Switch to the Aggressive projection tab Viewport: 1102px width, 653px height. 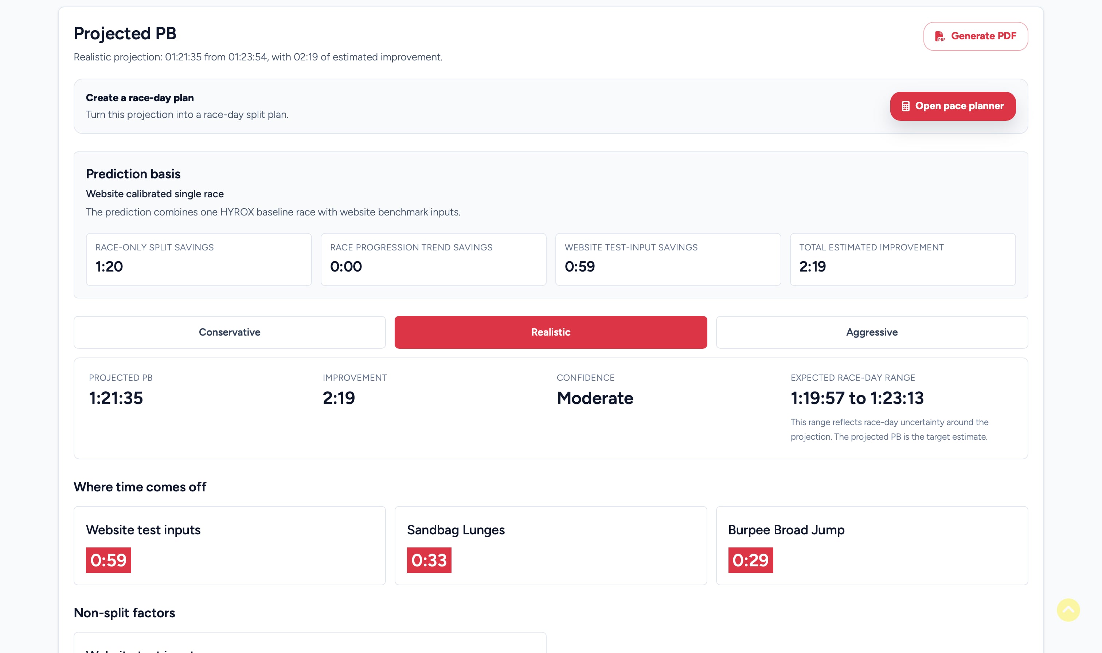point(872,332)
